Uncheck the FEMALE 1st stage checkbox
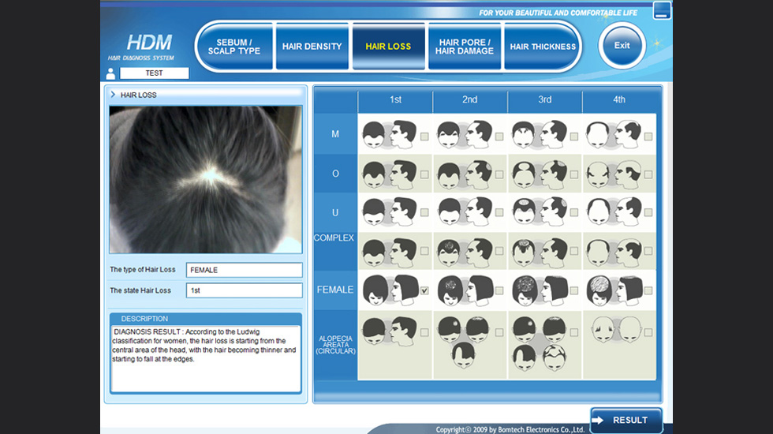 pyautogui.click(x=424, y=291)
